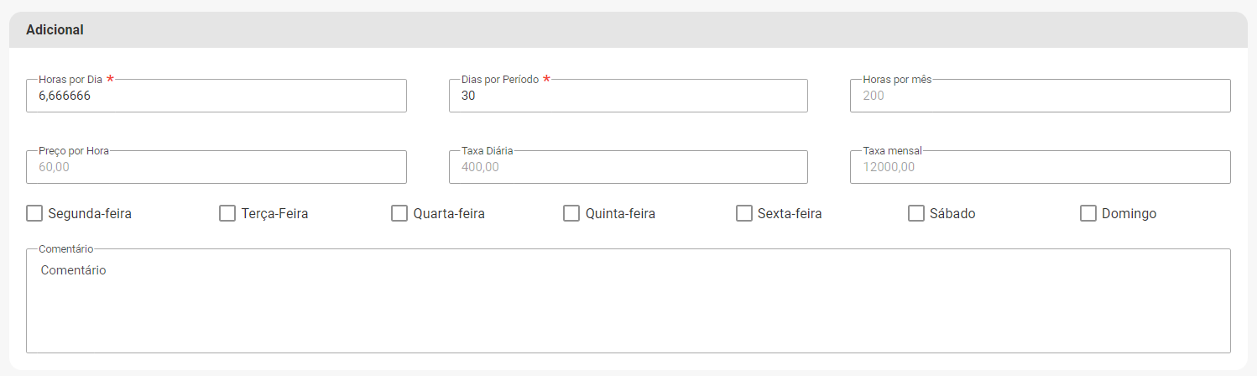Click the small Taxa mensal floating label
This screenshot has width=1257, height=376.
pos(892,151)
